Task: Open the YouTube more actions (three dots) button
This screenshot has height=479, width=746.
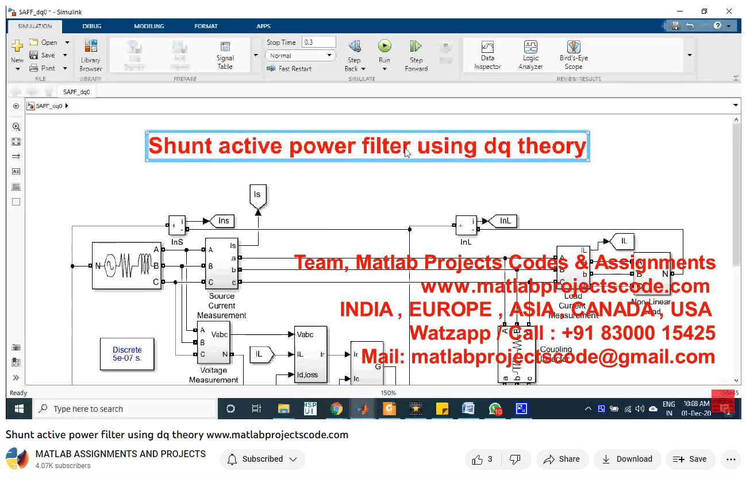Action: pos(731,459)
